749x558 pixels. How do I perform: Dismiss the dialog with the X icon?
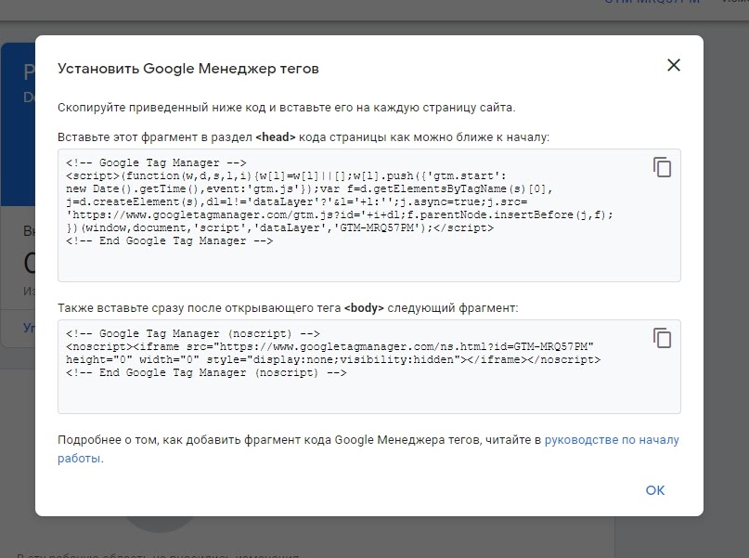coord(673,65)
